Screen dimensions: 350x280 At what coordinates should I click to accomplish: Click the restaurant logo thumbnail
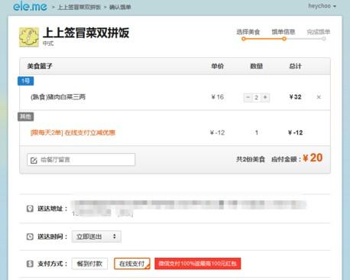29,37
